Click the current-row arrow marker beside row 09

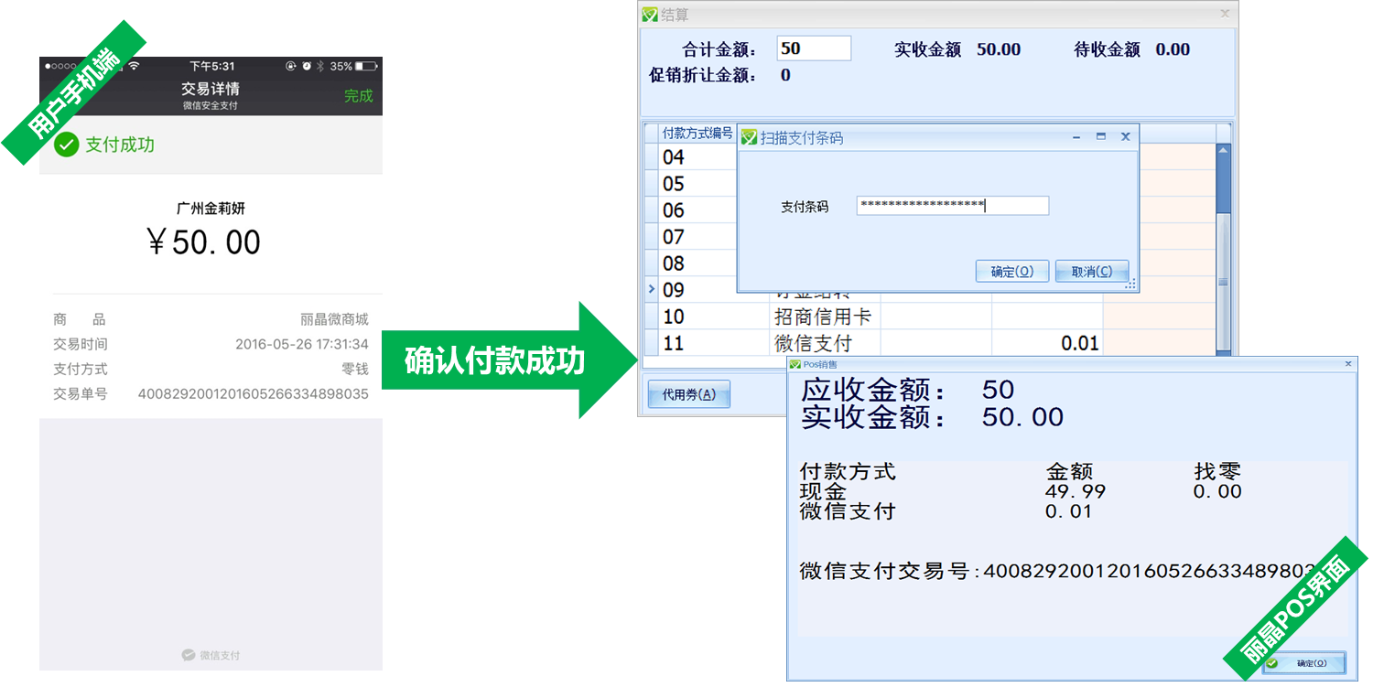[651, 289]
